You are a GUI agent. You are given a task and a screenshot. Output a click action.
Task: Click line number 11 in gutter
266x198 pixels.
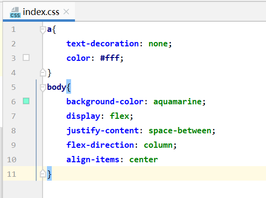tap(12, 174)
